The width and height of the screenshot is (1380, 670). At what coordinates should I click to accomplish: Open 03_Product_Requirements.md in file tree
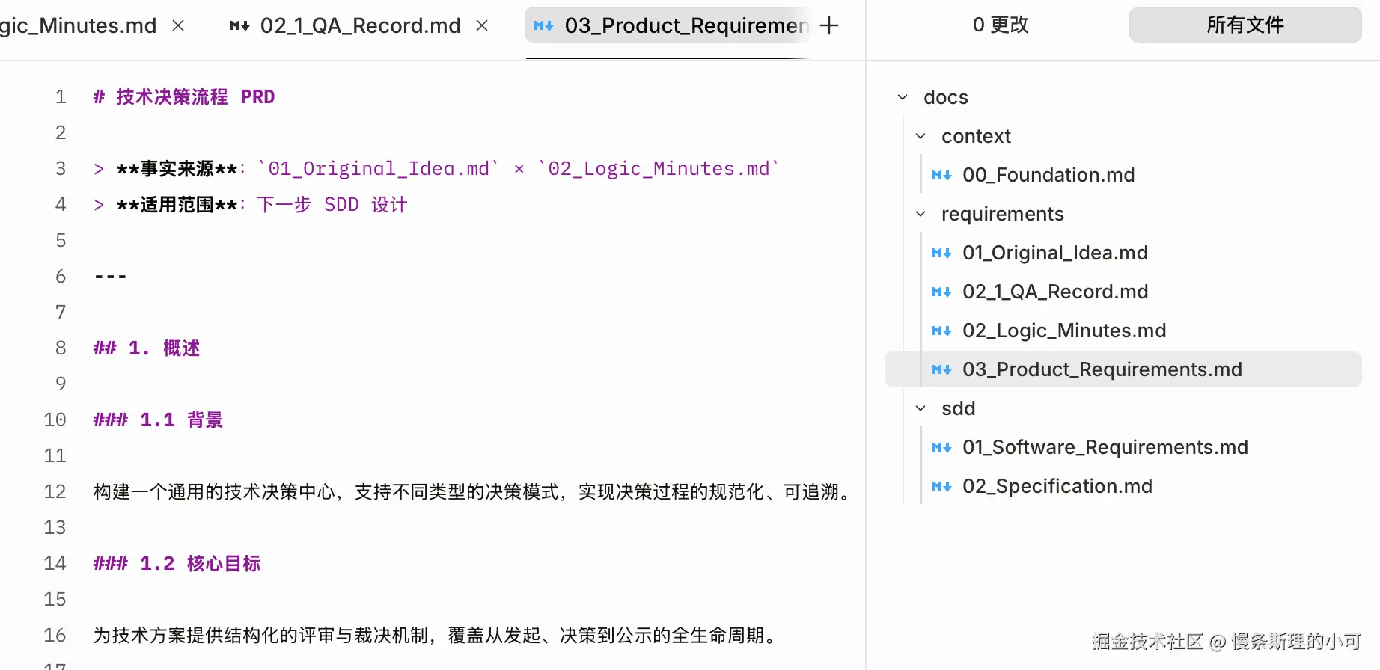pyautogui.click(x=1102, y=369)
